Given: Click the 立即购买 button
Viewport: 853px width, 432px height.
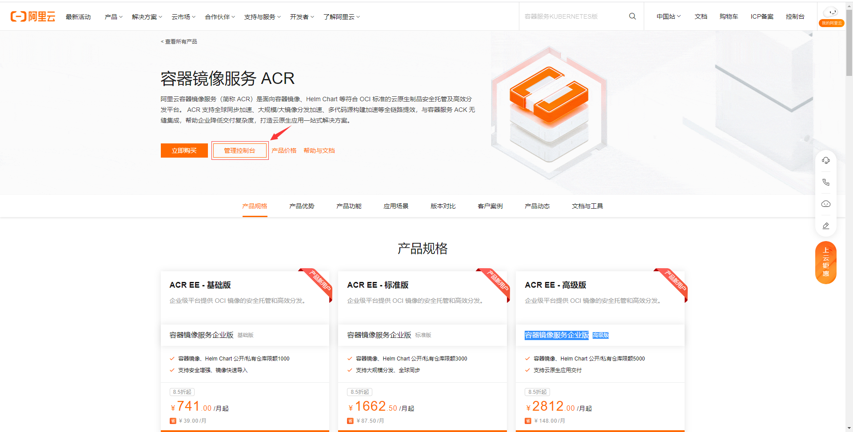Looking at the screenshot, I should point(184,151).
